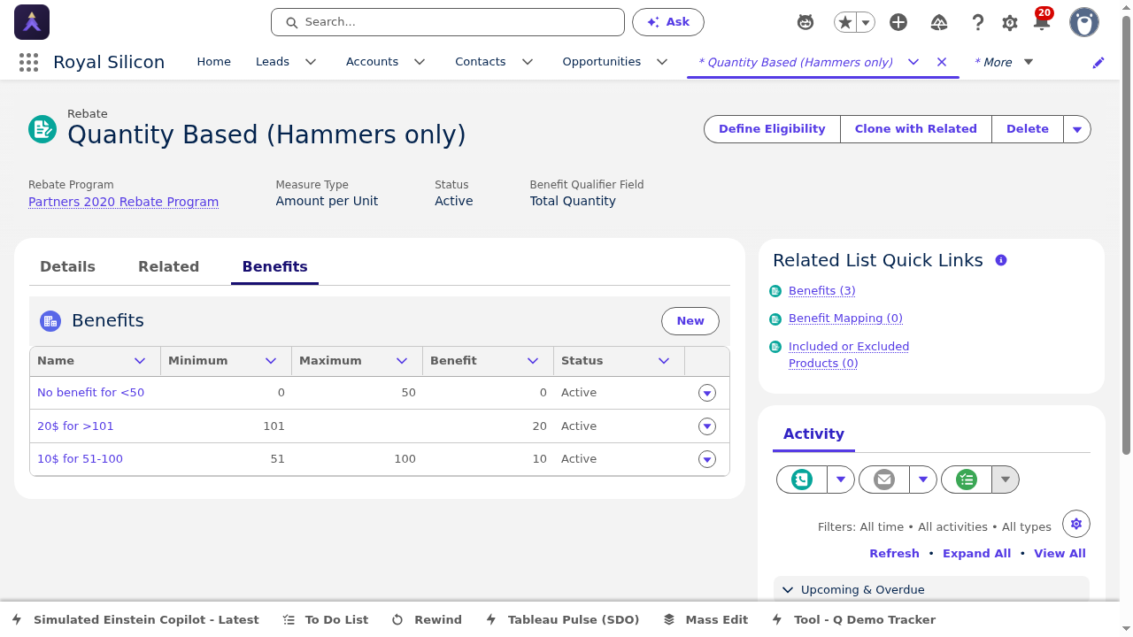Open Minimum column sort menu
1133x637 pixels.
click(271, 361)
